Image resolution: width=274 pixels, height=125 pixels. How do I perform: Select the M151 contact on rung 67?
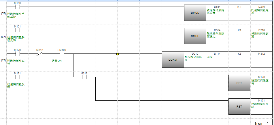pos(17,30)
